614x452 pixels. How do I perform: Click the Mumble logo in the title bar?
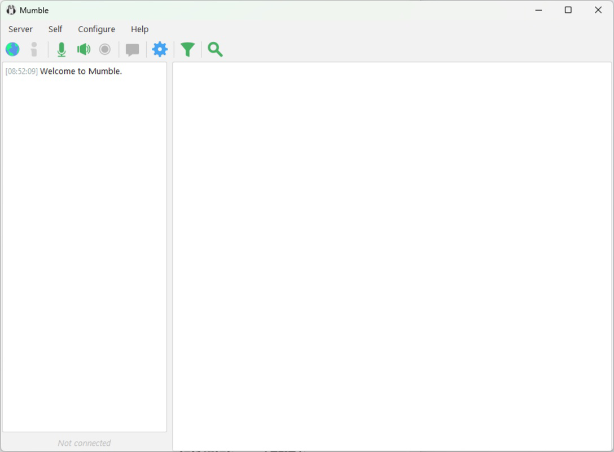[x=11, y=10]
